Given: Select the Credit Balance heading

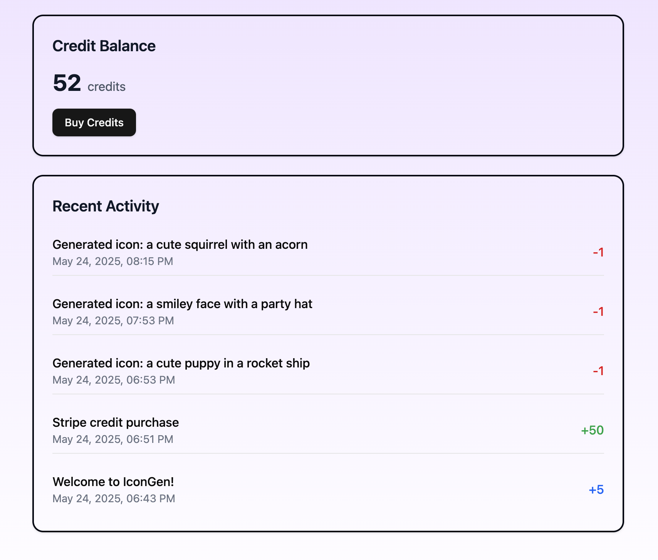Looking at the screenshot, I should [104, 46].
